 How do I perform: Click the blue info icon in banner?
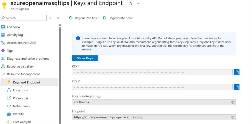point(78,38)
